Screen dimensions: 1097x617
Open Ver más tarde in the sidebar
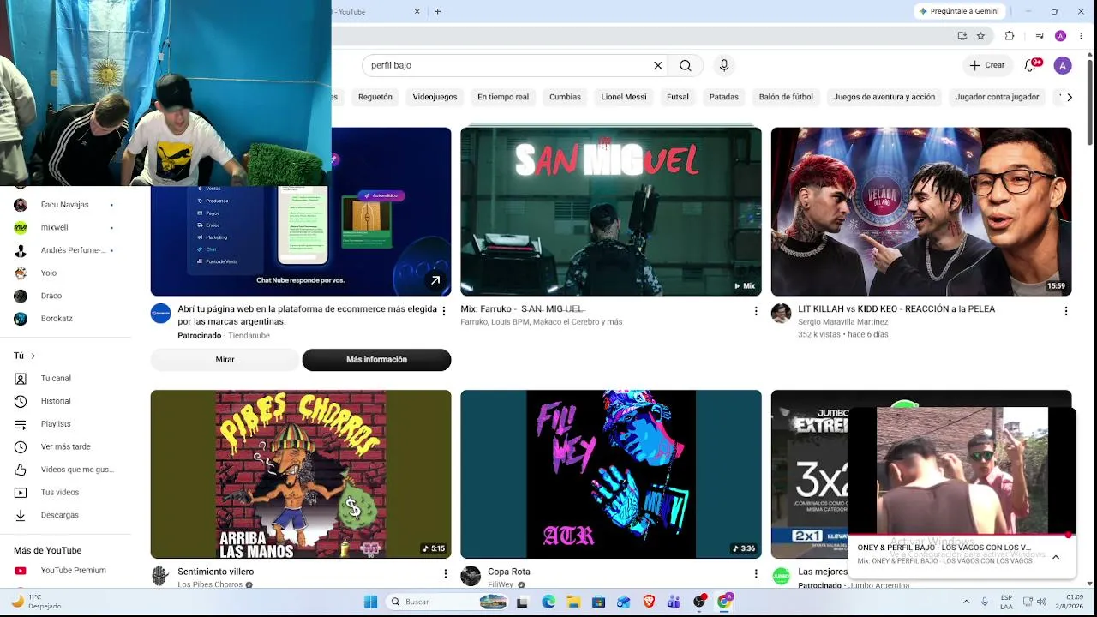point(65,446)
